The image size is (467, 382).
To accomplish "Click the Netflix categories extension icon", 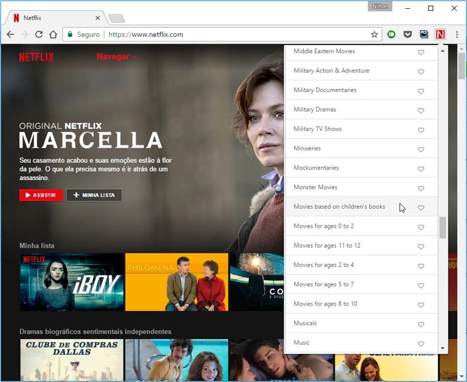I will coord(440,34).
